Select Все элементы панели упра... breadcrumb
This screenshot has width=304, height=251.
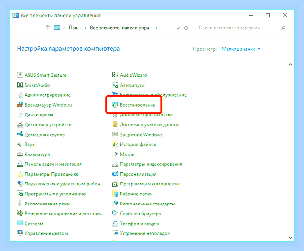coord(121,28)
